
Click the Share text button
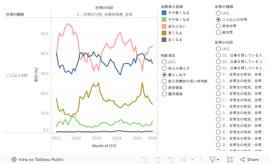click(253, 160)
